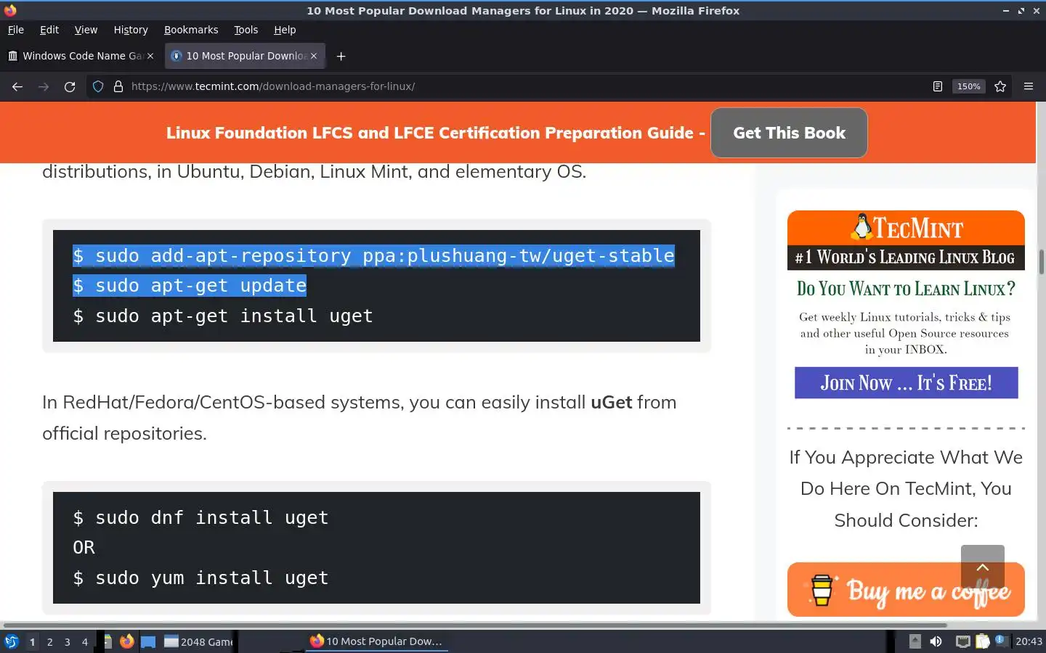This screenshot has height=653, width=1046.
Task: Open the Edit menu
Action: point(49,30)
